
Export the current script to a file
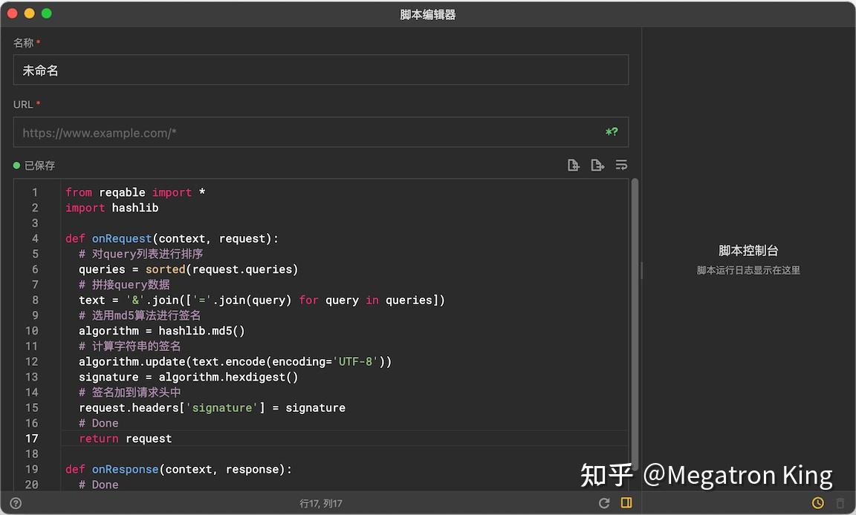point(597,165)
